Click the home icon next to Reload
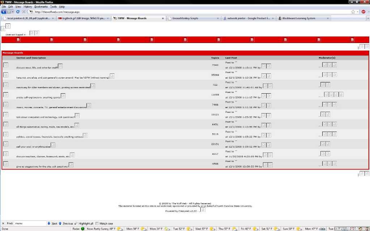The height and width of the screenshot is (231, 370). [x=31, y=12]
